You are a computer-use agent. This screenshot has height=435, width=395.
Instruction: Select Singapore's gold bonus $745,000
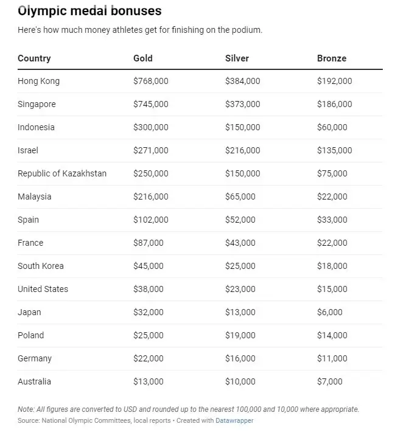coord(151,104)
